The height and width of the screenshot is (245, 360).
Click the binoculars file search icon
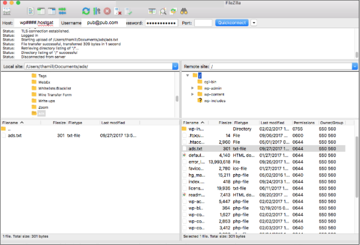click(x=184, y=10)
